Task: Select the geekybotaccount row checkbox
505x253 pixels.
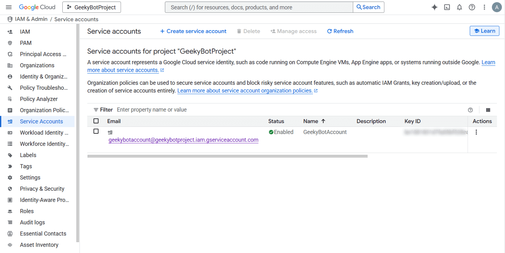Action: 96,131
